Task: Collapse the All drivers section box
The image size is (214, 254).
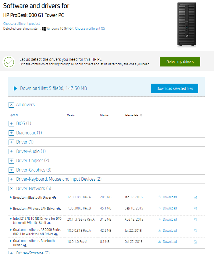Action: click(11, 105)
